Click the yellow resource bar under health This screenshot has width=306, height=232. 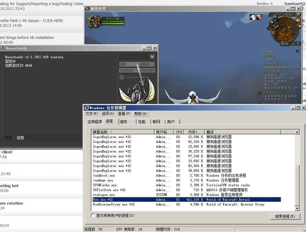[113, 24]
